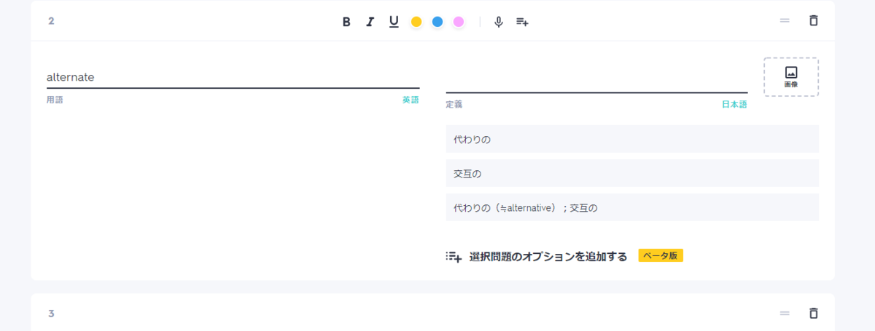Click the yellow 'ベータ版' badge

661,255
